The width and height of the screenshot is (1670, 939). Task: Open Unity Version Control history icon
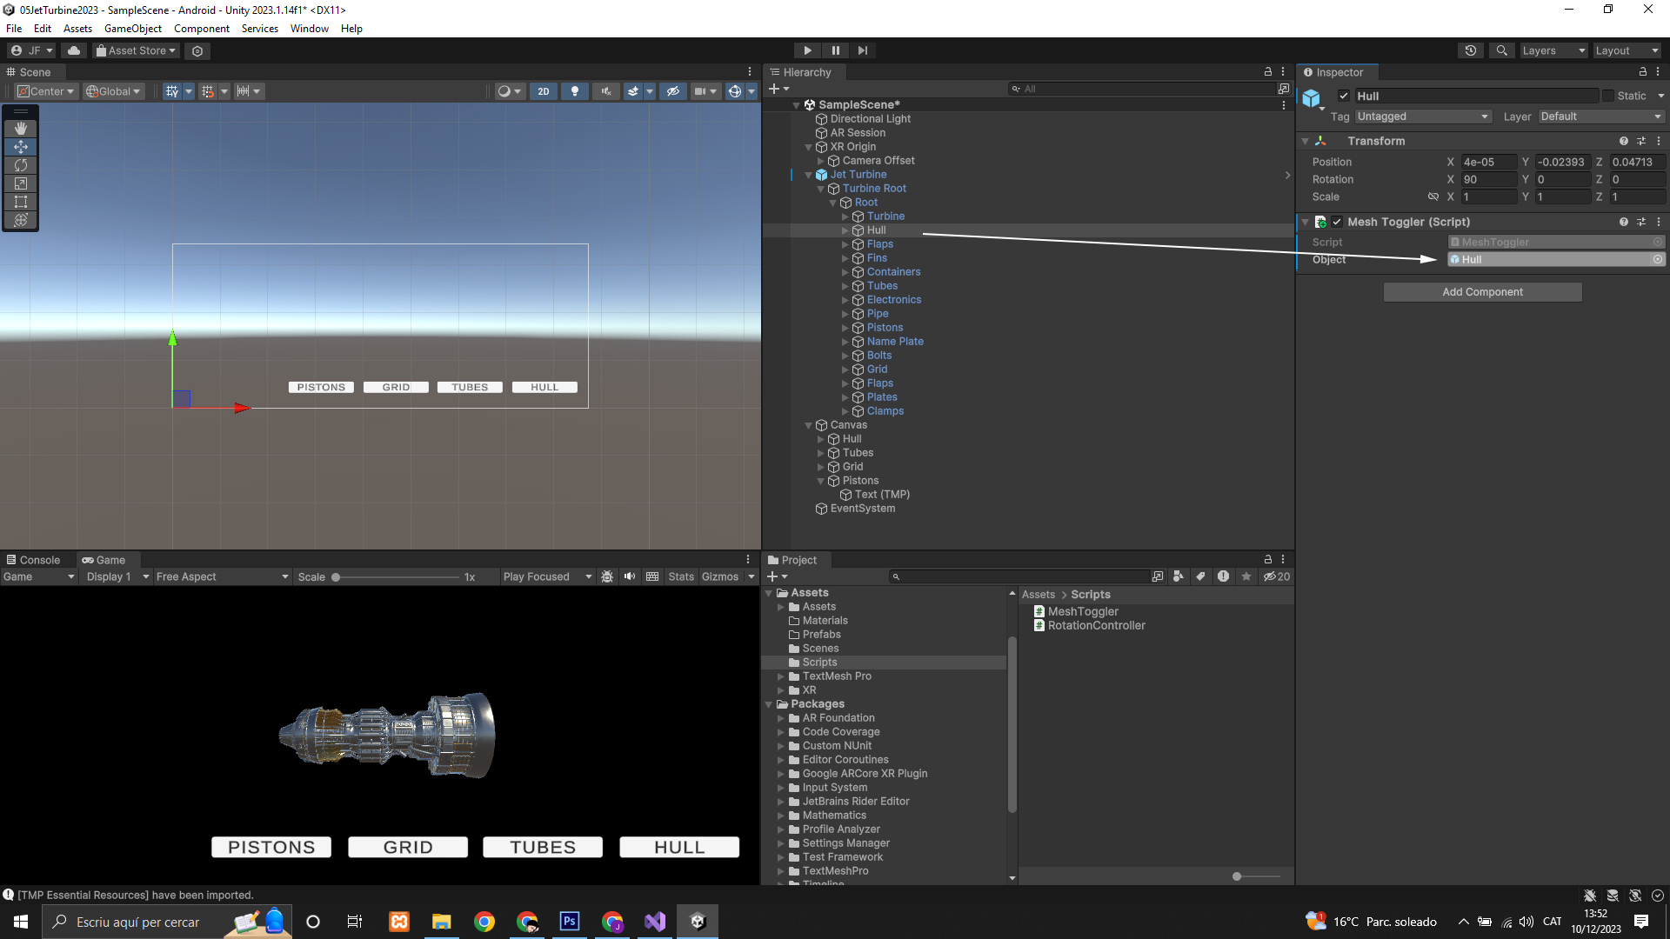point(1470,50)
